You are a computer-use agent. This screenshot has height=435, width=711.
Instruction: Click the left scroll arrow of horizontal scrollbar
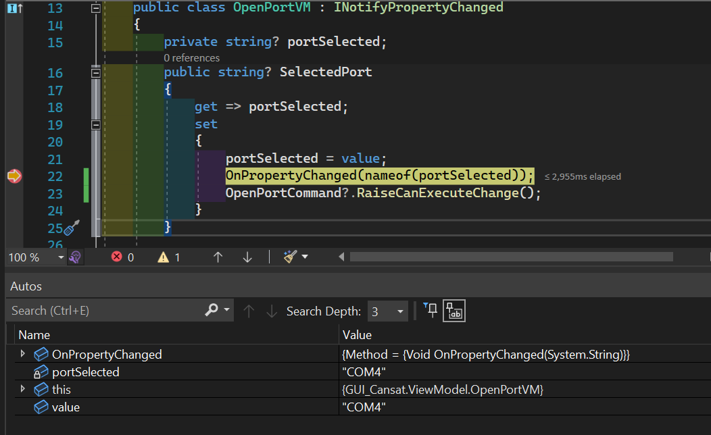tap(341, 257)
